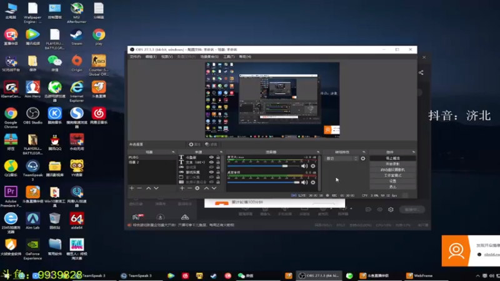This screenshot has height=281, width=500.
Task: Toggle lock on 窗口采集 source
Action: (218, 177)
